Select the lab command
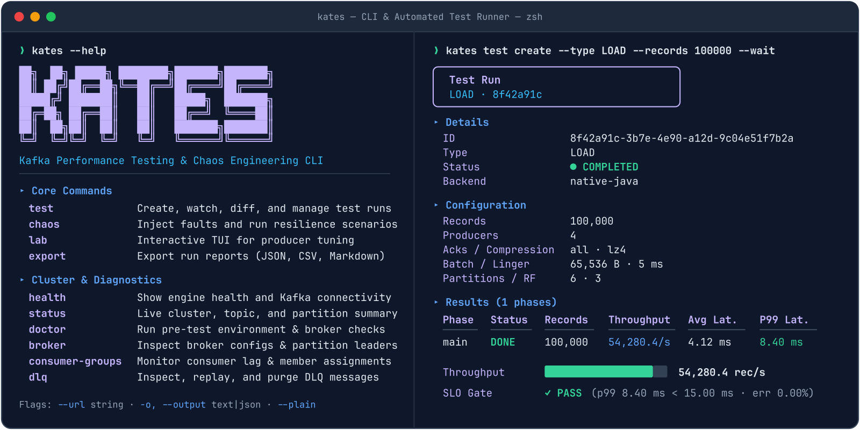This screenshot has width=860, height=430. 38,240
